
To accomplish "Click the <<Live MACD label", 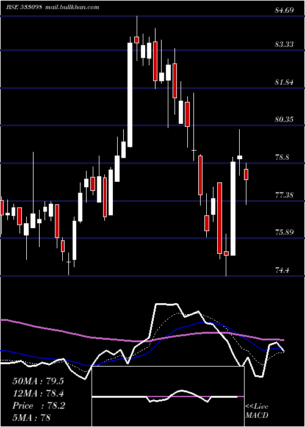I will click(257, 411).
